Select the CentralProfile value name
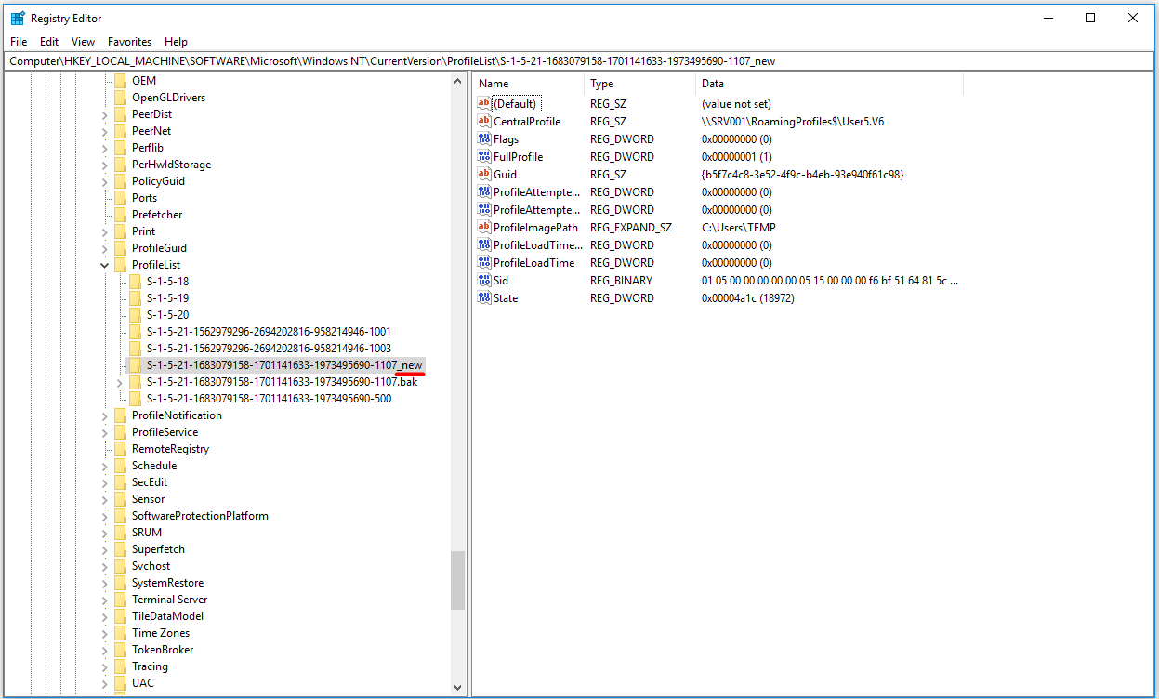1159x699 pixels. coord(527,121)
